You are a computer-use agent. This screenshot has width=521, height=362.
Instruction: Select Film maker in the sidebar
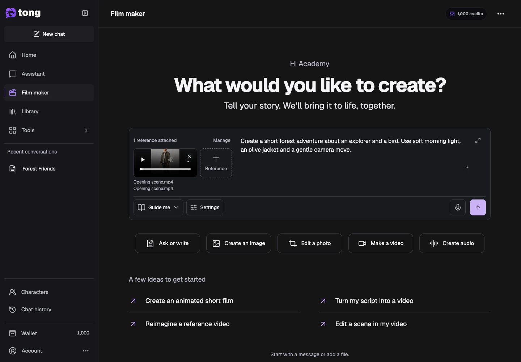click(x=49, y=93)
